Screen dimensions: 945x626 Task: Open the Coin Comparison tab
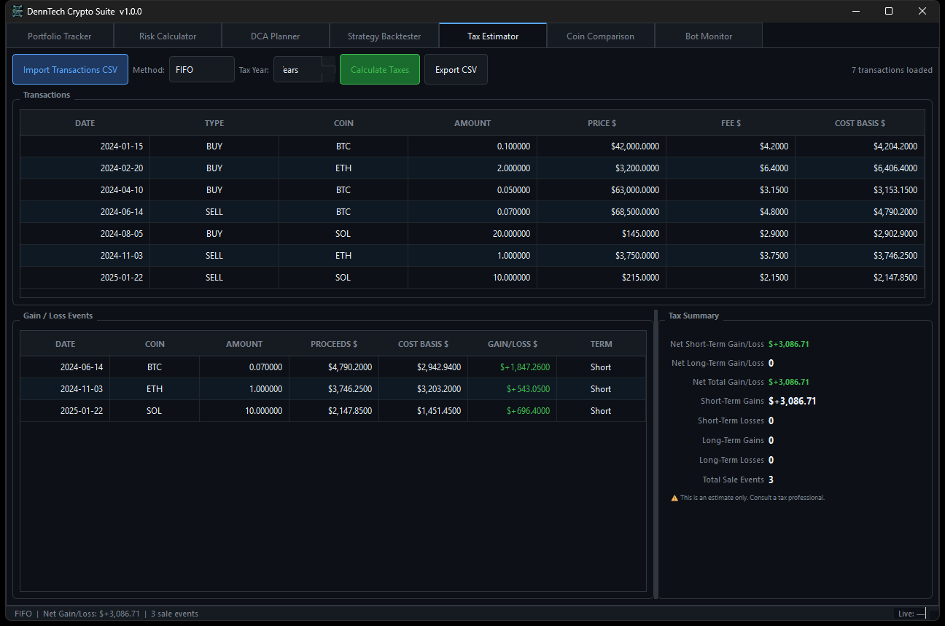pos(601,36)
